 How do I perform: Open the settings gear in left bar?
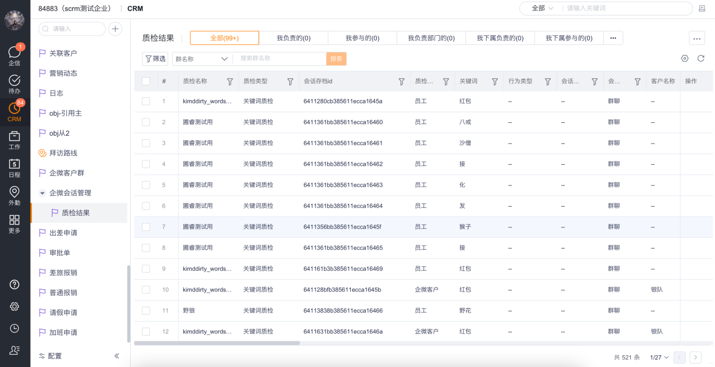[x=15, y=306]
